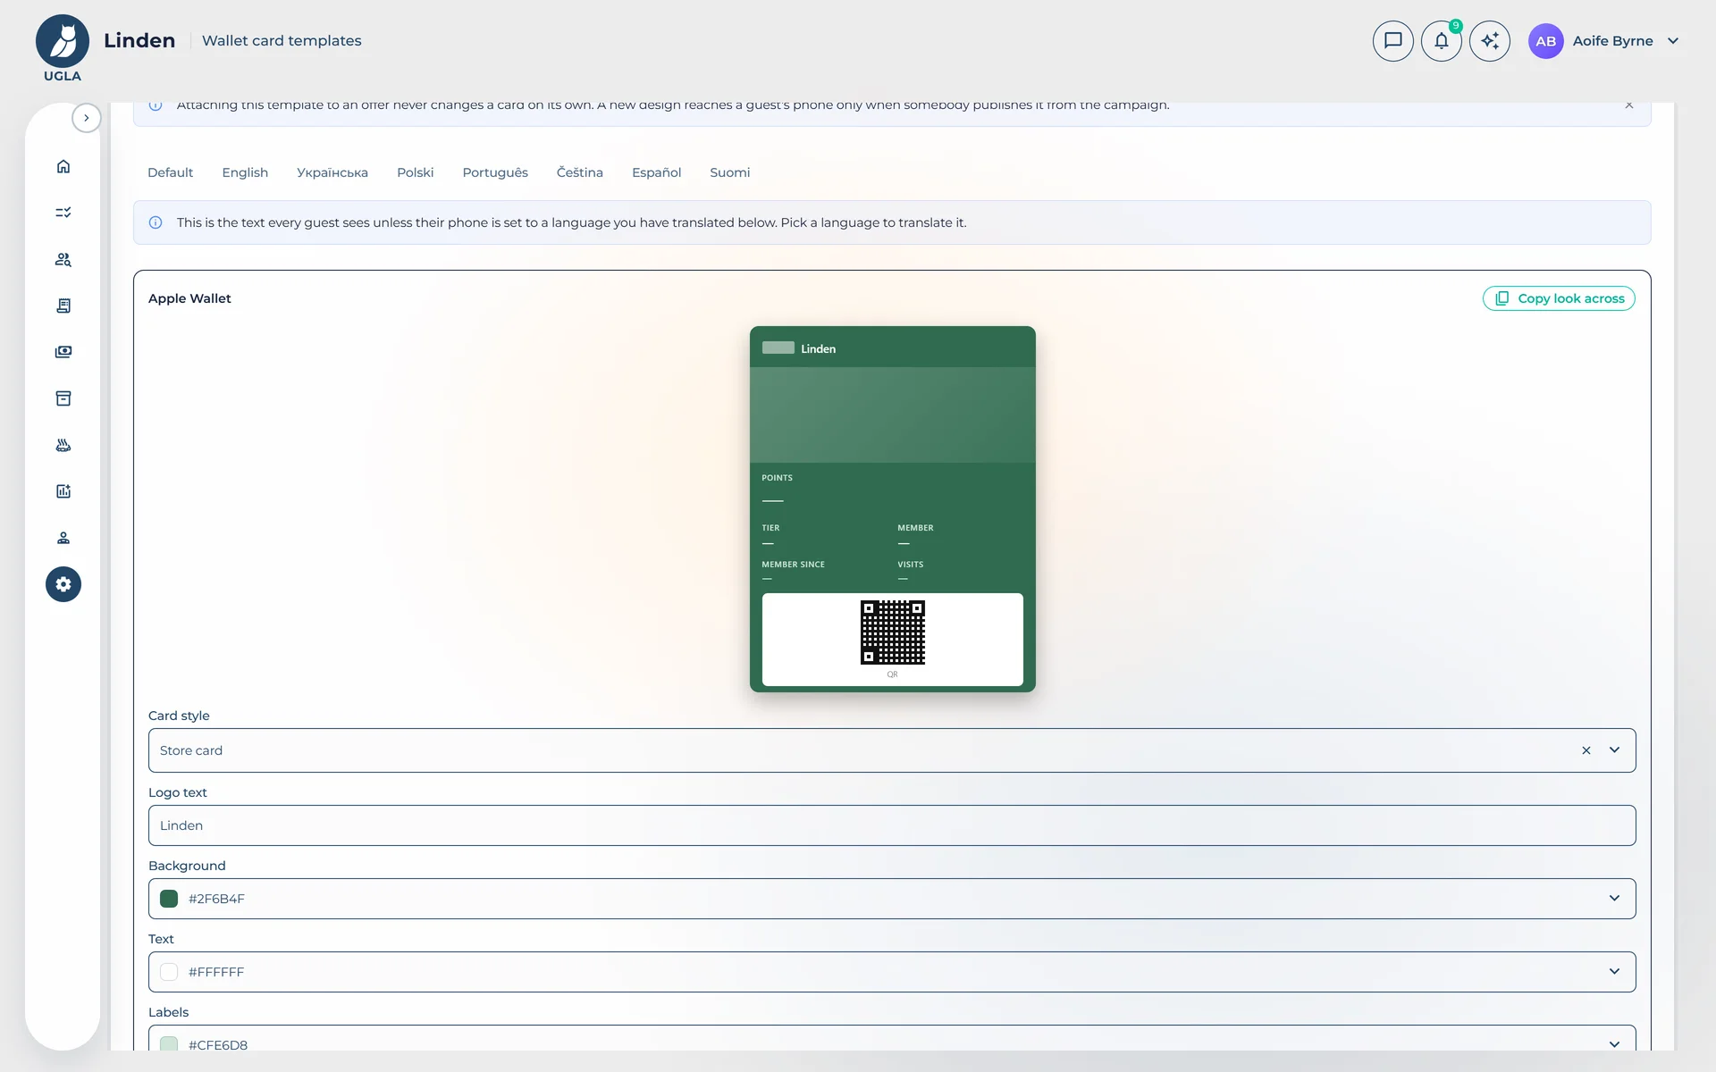
Task: Click the language info banner icon
Action: coord(156,222)
